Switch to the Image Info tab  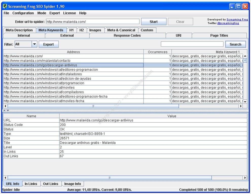[x=73, y=184]
